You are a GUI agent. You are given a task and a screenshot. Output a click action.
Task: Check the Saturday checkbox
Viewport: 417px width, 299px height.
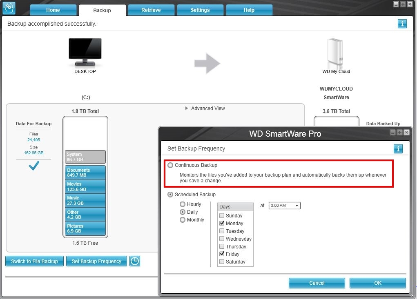(x=222, y=261)
